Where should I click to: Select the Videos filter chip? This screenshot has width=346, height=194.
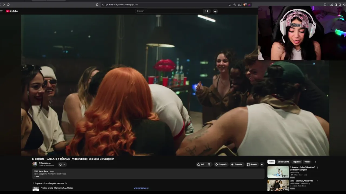[x=307, y=162]
